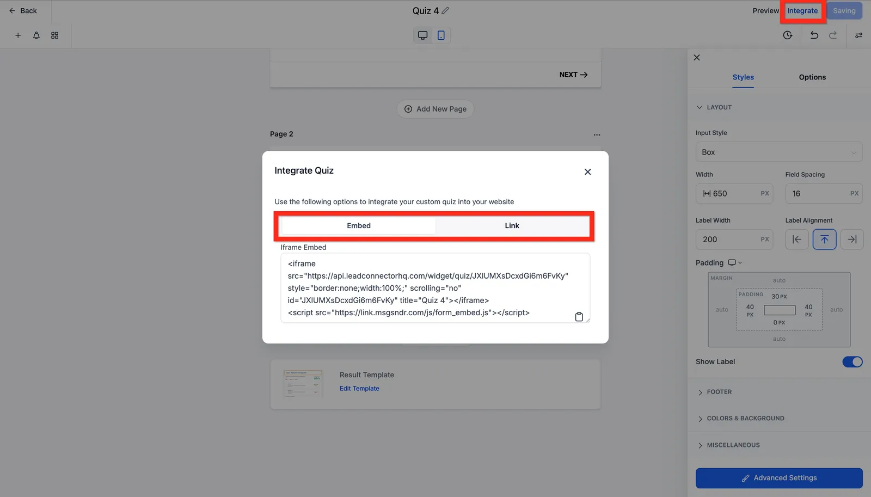
Task: Collapse the LAYOUT section
Action: click(714, 107)
